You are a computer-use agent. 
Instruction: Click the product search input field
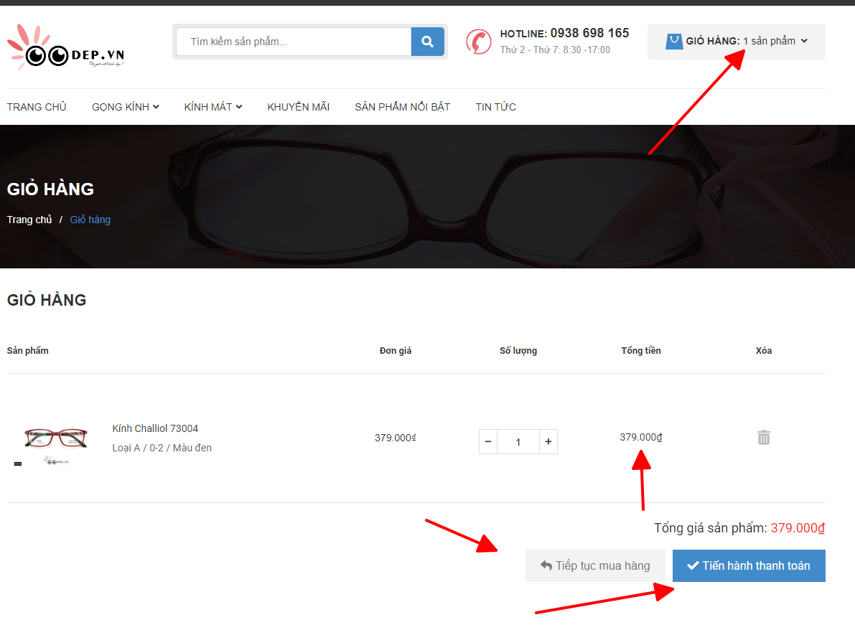point(294,42)
